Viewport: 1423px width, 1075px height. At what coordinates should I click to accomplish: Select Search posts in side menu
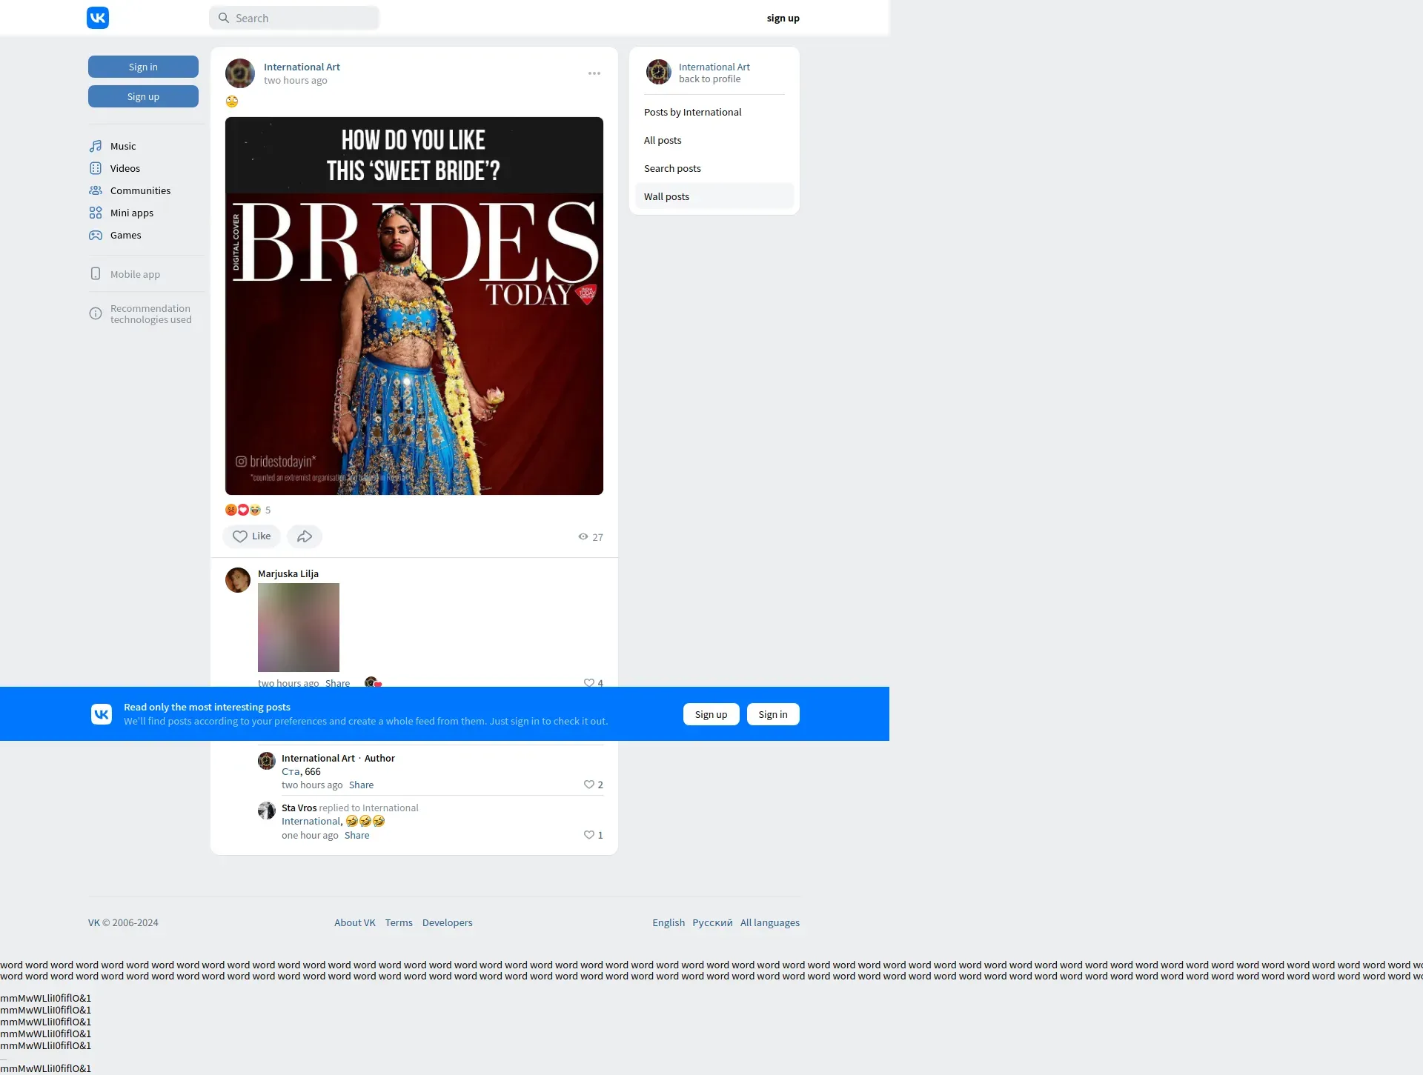[x=672, y=168]
